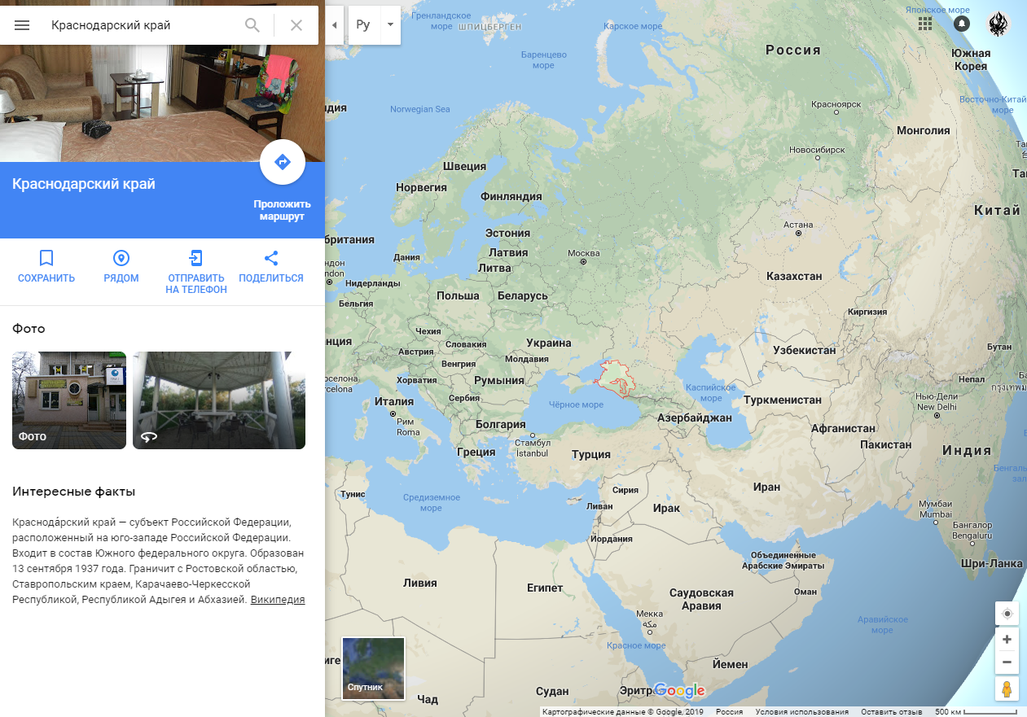Collapse the side panel with the arrow
This screenshot has height=717, width=1027.
[x=334, y=25]
